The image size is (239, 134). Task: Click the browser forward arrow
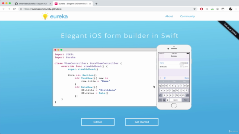[9, 9]
